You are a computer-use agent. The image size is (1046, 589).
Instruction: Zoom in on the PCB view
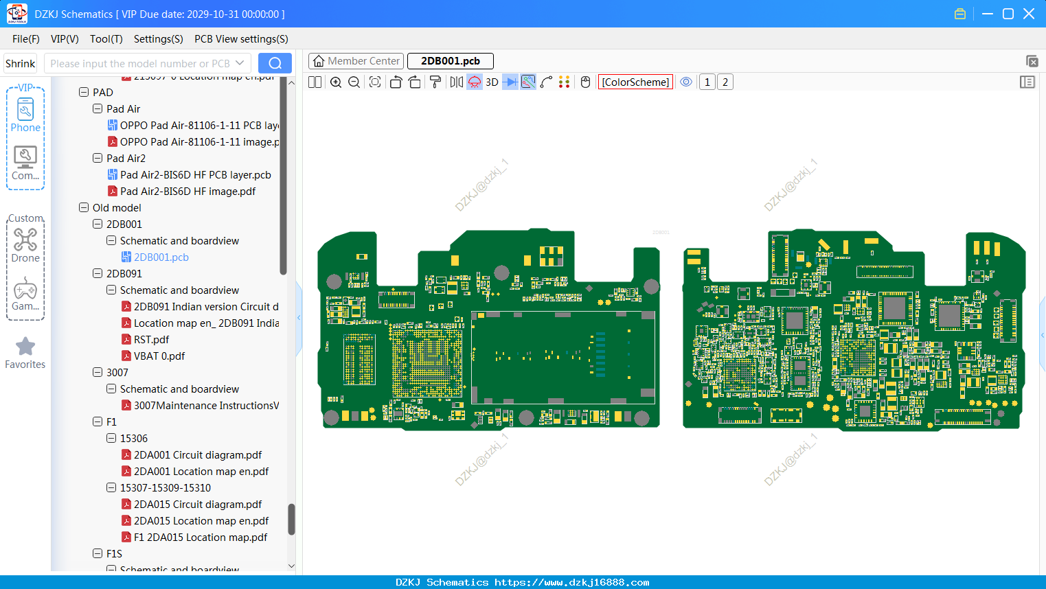(x=336, y=82)
